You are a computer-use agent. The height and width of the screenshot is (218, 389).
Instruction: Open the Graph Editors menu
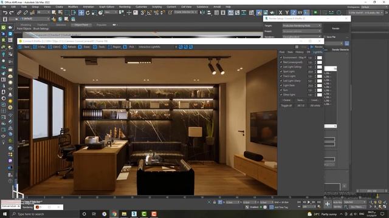pos(107,7)
